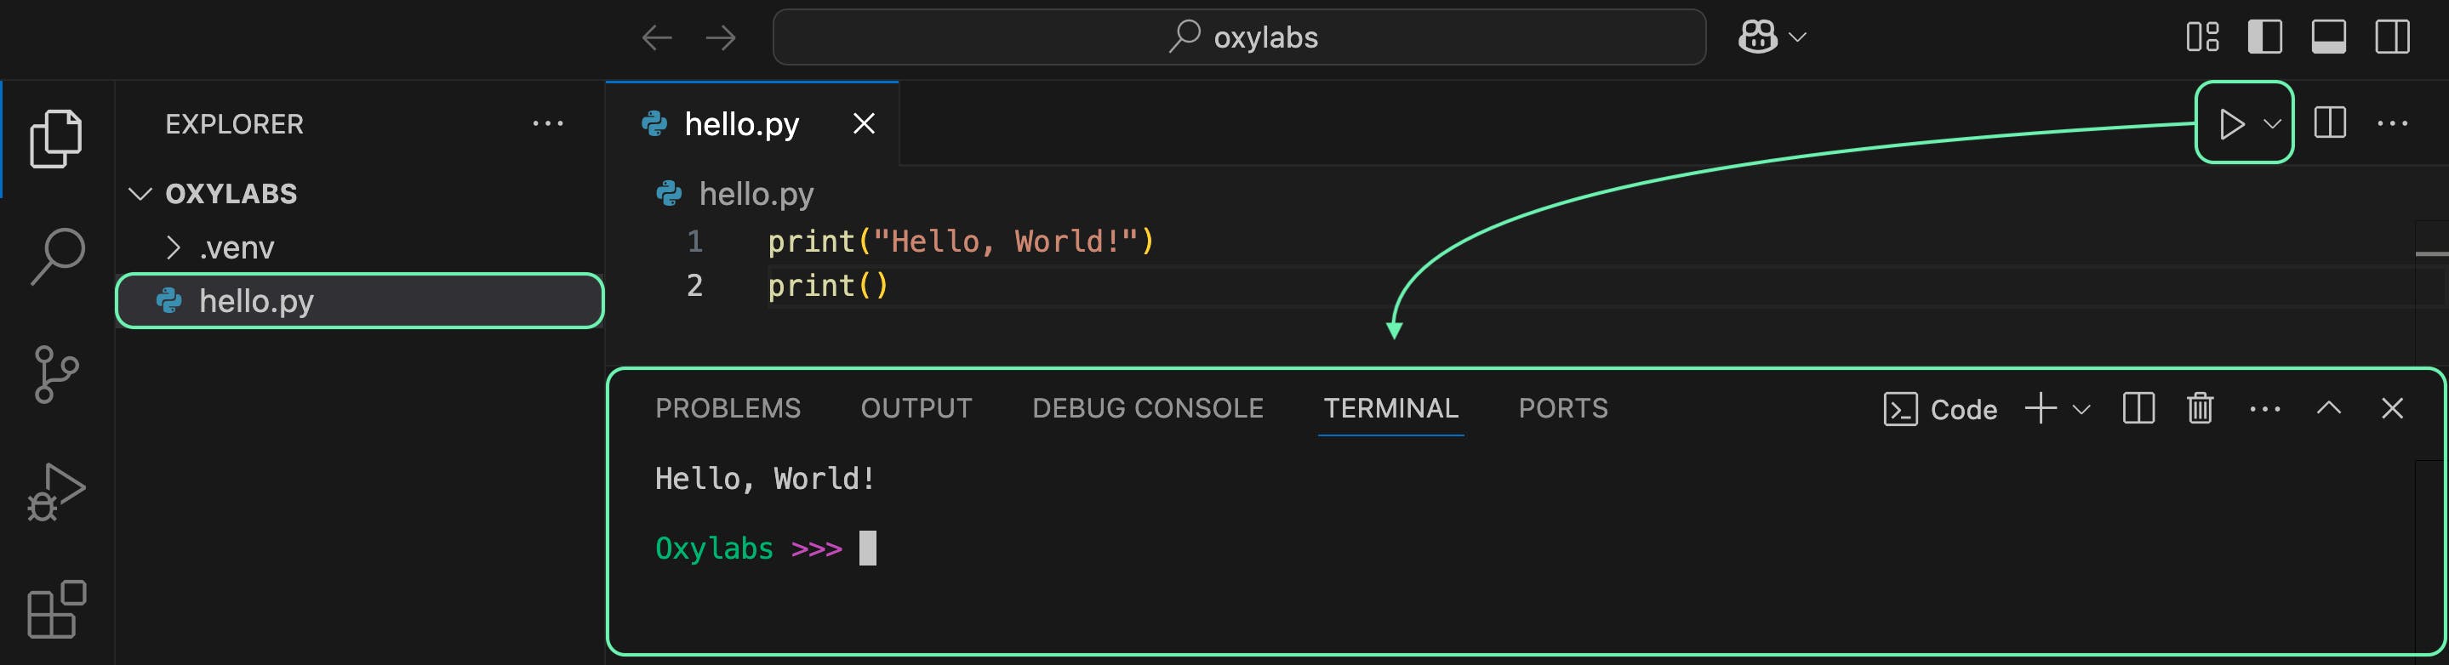Expand the .venv folder
Screen dimensions: 2449x665
(173, 248)
